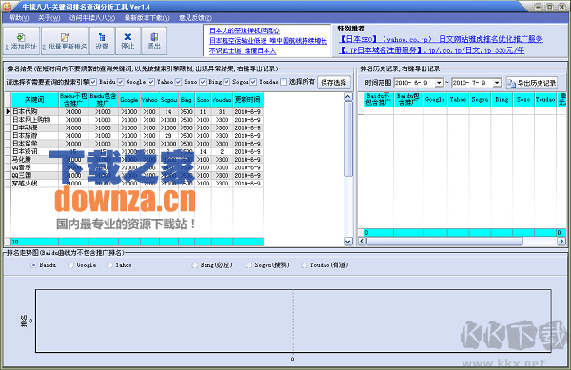Viewport: 571px width, 370px height.
Task: Click Bing column header in history table
Action: (502, 99)
